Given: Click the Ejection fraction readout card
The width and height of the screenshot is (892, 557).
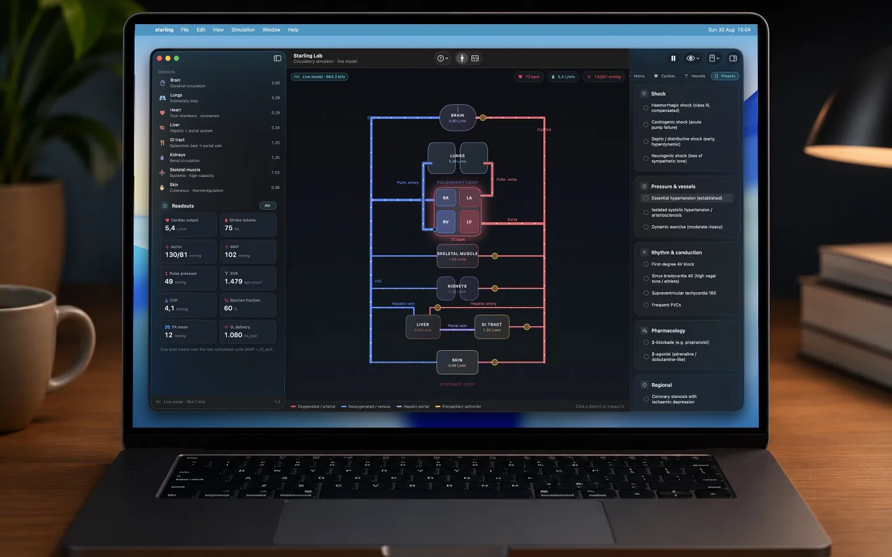Looking at the screenshot, I should click(248, 304).
